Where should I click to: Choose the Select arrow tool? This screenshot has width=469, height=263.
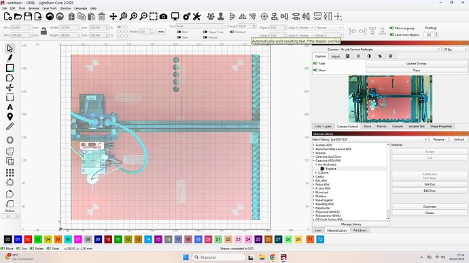[10, 48]
